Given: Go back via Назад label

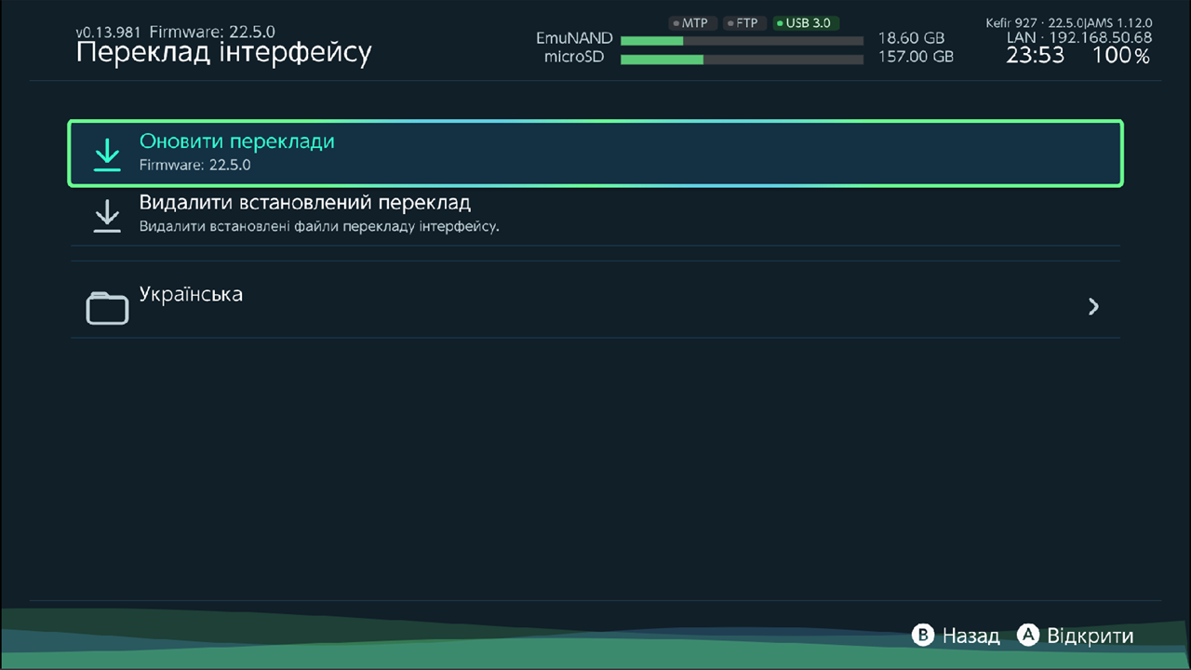Looking at the screenshot, I should [x=970, y=636].
